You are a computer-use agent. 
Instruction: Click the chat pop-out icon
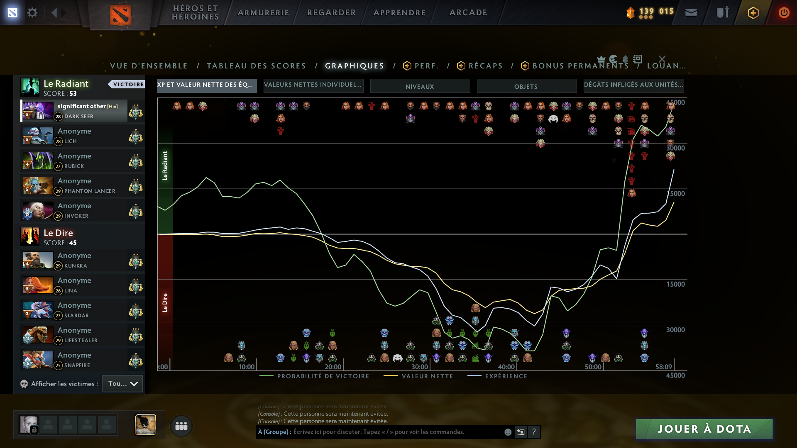(x=521, y=432)
